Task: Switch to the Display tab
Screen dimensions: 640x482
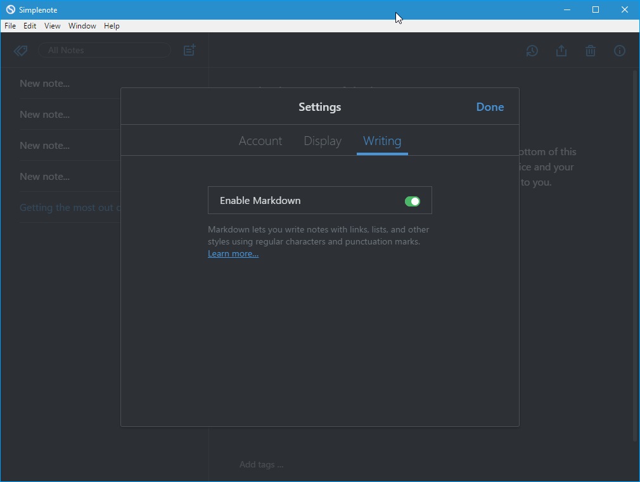Action: pyautogui.click(x=323, y=141)
